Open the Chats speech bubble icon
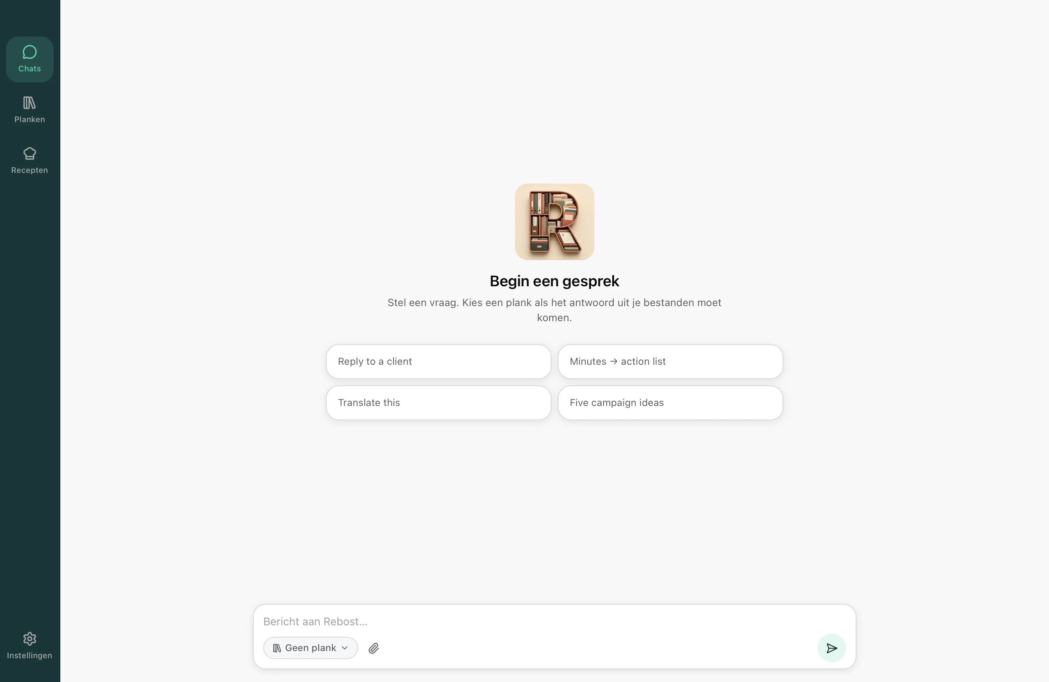The width and height of the screenshot is (1049, 682). [x=29, y=52]
